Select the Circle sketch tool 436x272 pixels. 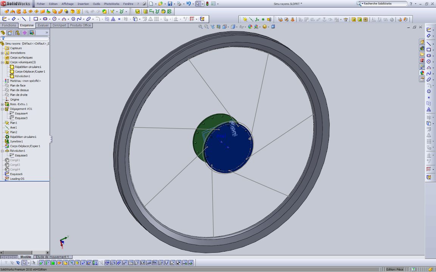click(54, 19)
